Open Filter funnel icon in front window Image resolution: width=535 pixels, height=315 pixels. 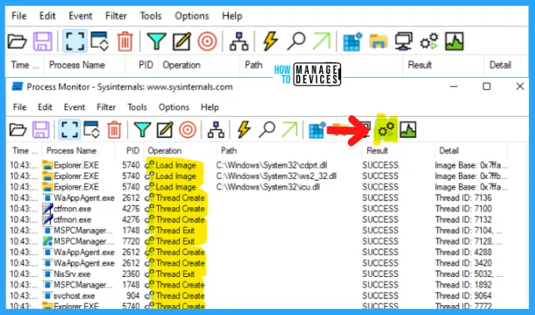[x=142, y=129]
